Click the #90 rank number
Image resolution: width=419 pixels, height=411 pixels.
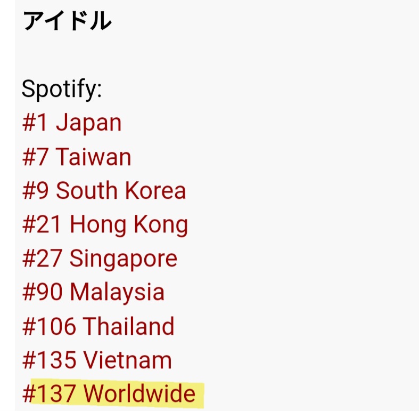click(43, 292)
